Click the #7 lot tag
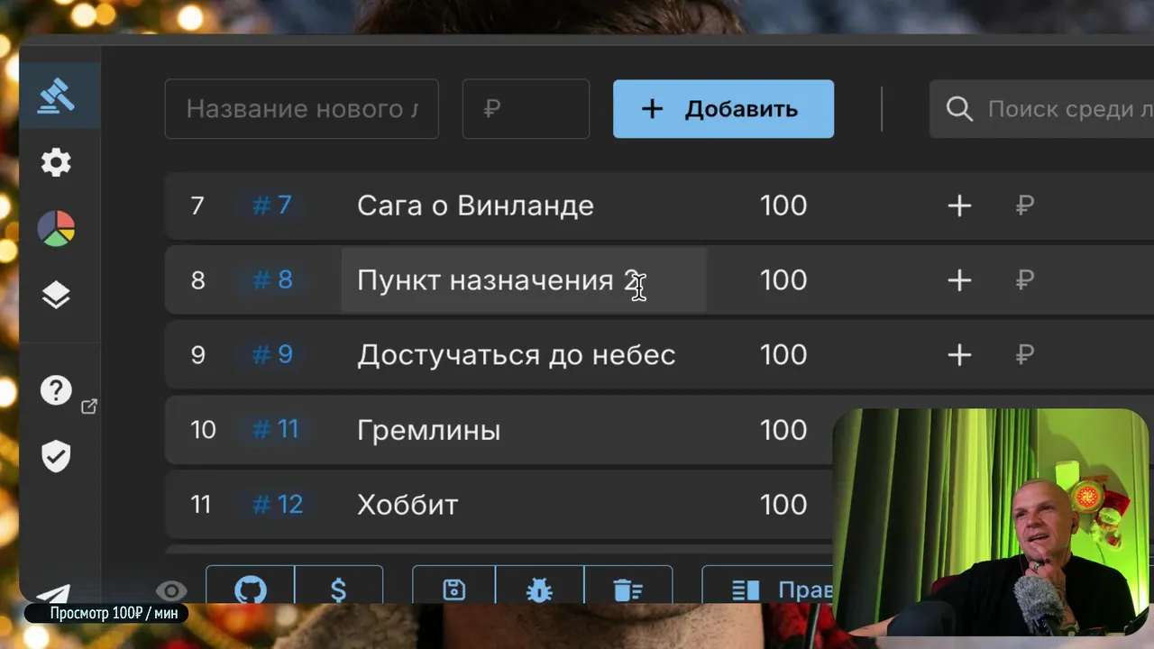Screen dimensions: 1154x649 click(x=271, y=206)
